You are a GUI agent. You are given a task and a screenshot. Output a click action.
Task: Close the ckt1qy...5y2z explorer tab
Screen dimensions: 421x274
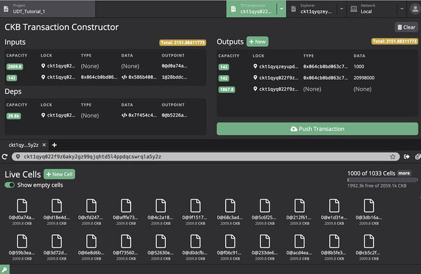tap(44, 145)
